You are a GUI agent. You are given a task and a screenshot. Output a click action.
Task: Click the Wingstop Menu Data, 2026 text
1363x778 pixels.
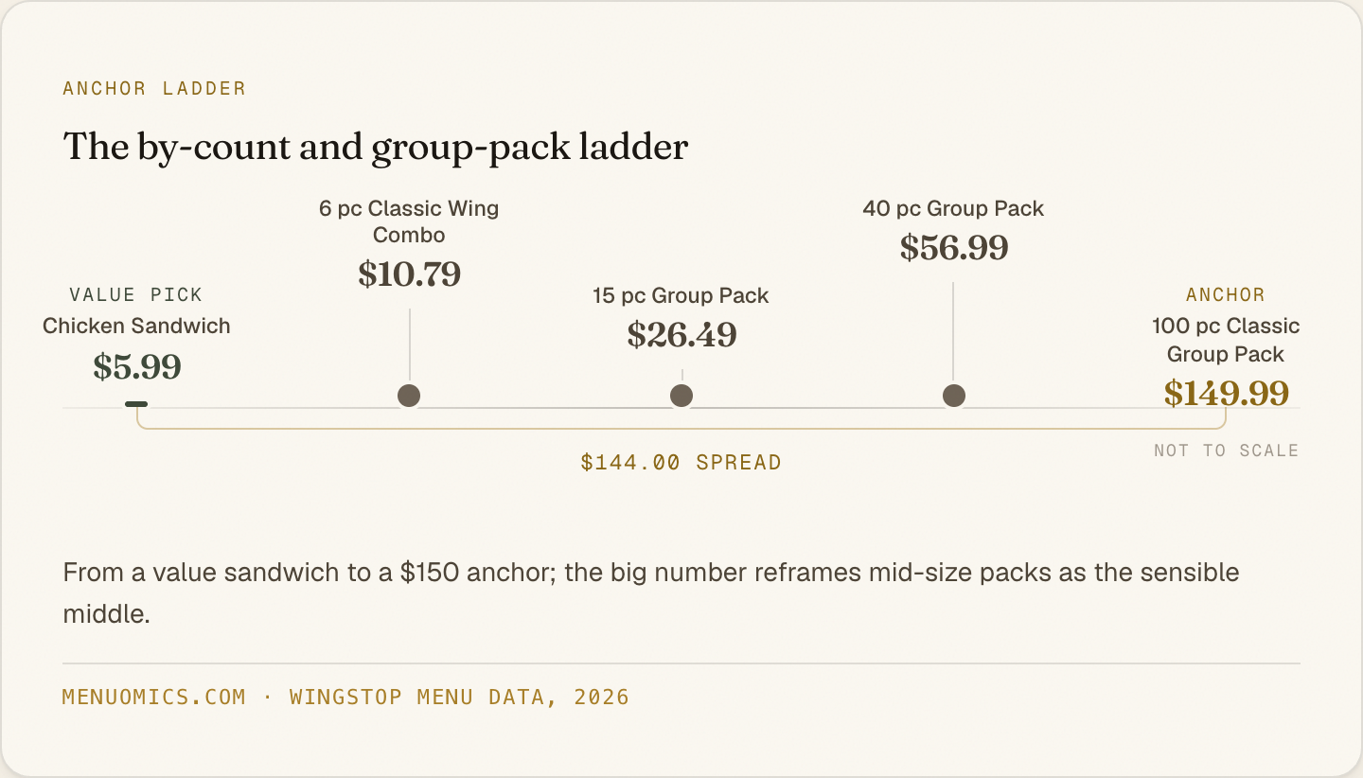459,698
